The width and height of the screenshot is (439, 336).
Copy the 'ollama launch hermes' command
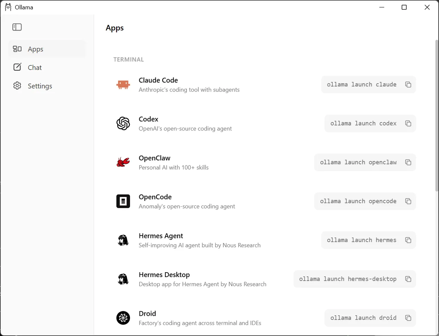408,240
